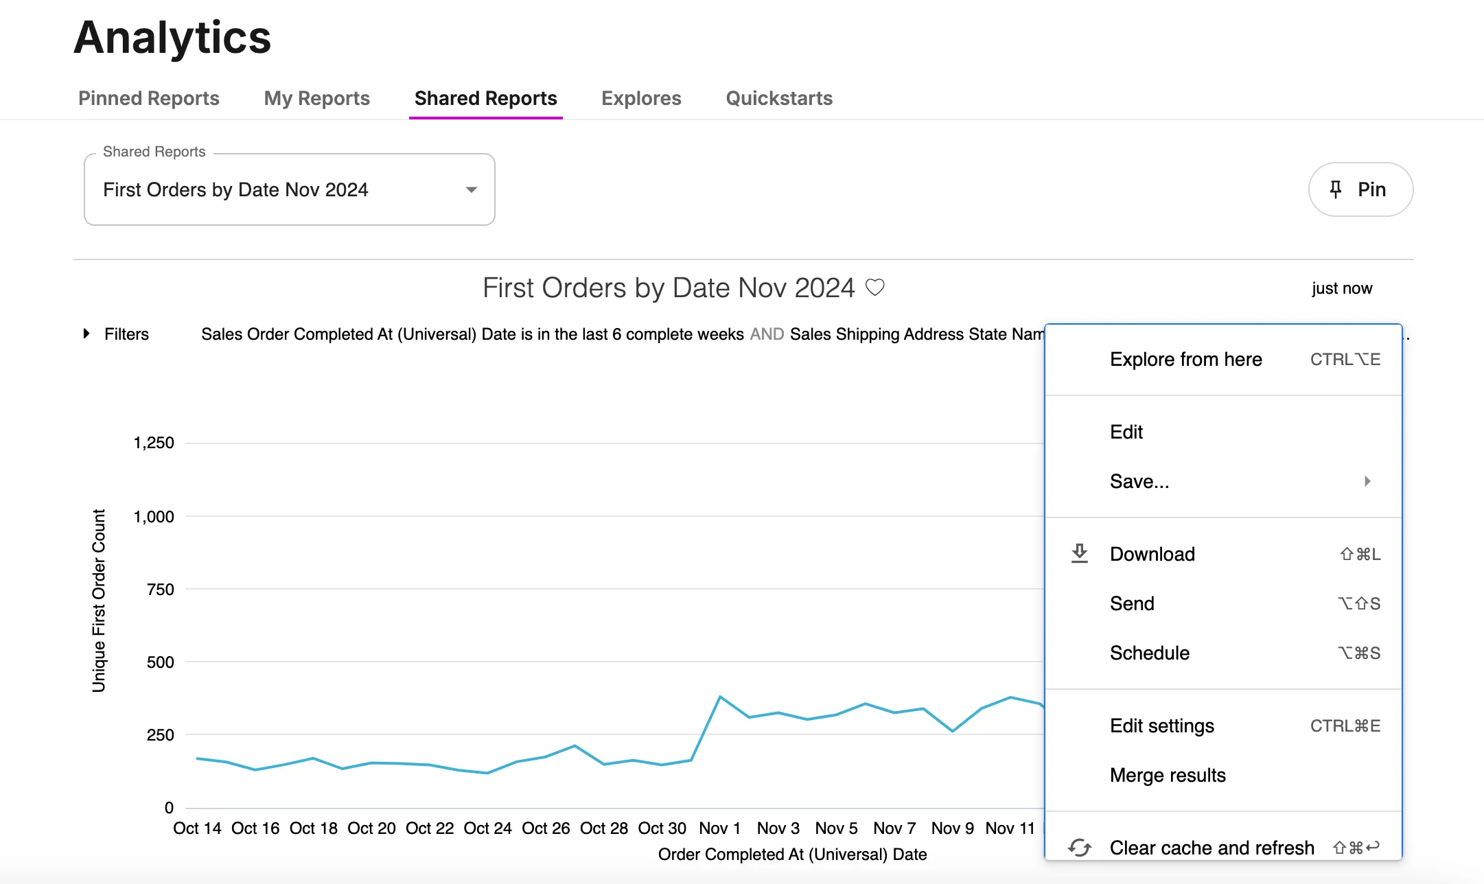Expand the Filters disclosure triangle

click(x=86, y=334)
